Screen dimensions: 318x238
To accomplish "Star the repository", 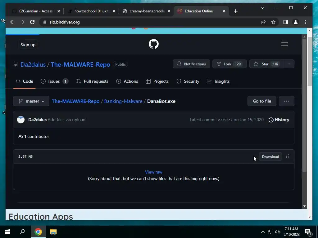I will 267,64.
